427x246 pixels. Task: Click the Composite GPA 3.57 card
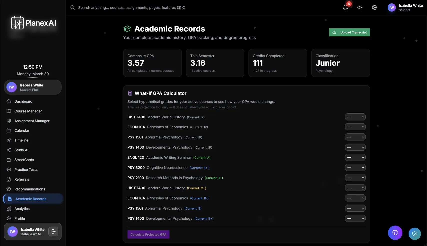[x=152, y=63]
